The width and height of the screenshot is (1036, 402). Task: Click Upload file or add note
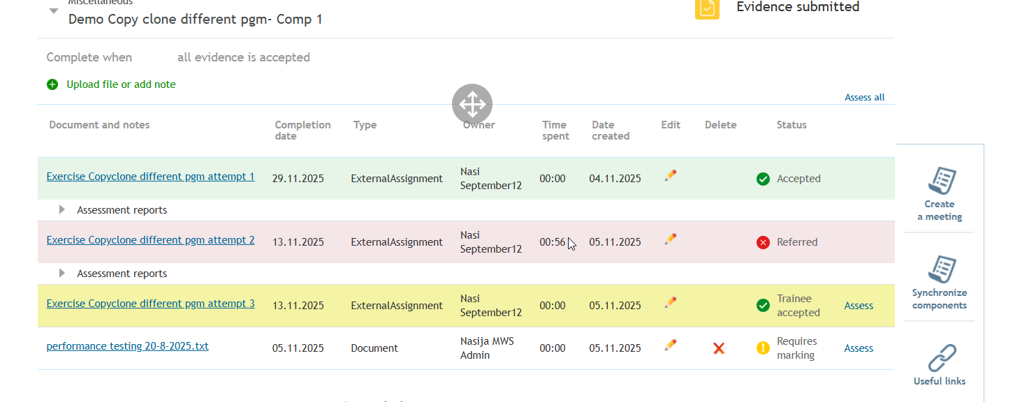click(121, 84)
